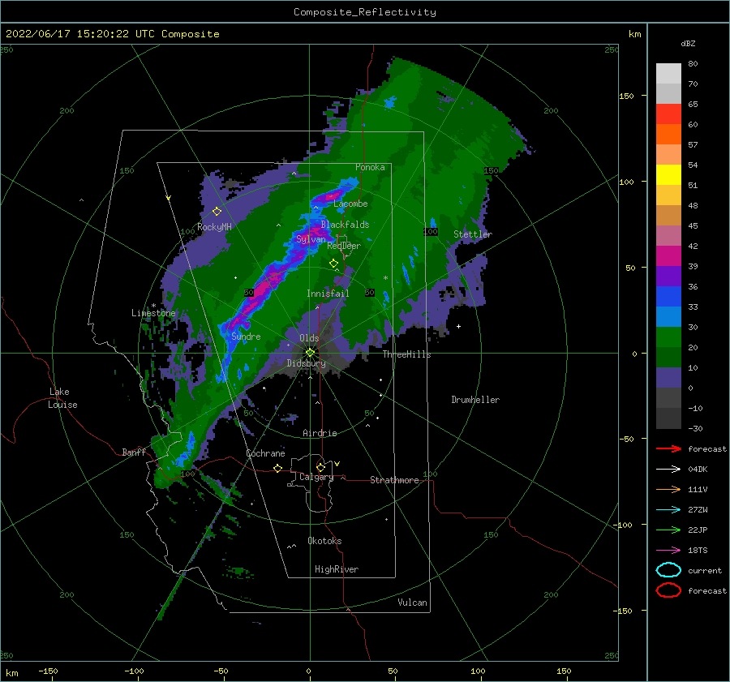Click the yellow radar-site diamond between Olds and Didsbury

(x=310, y=353)
